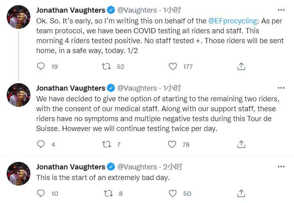This screenshot has height=203, width=294.
Task: Like the tweet with 177 likes
Action: [x=173, y=66]
